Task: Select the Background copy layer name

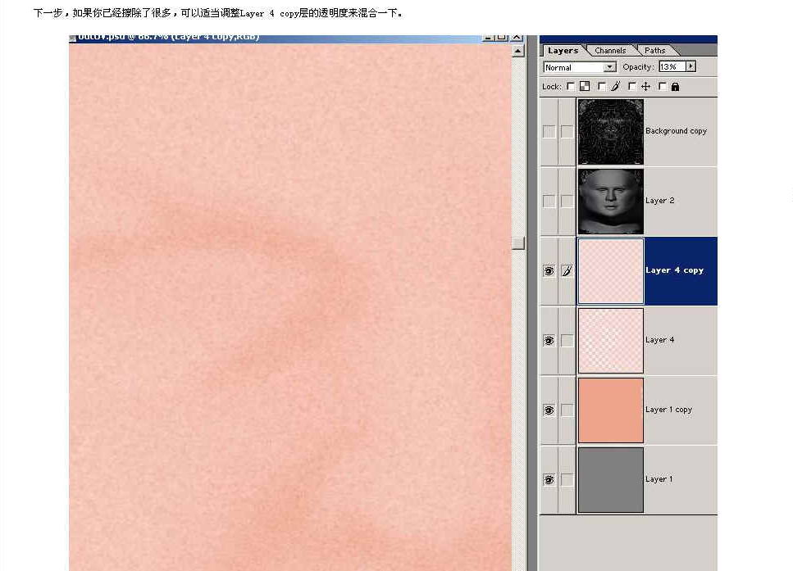Action: (x=676, y=131)
